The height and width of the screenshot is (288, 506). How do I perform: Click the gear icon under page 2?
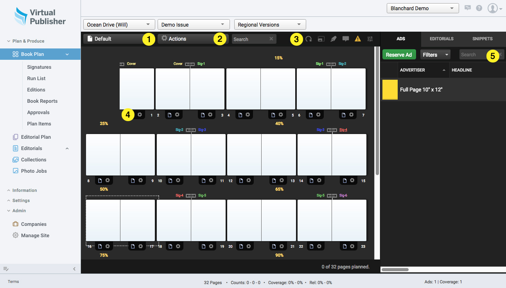point(177,114)
